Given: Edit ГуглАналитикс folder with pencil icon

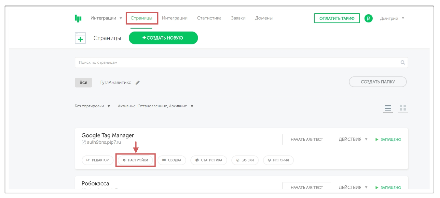Looking at the screenshot, I should point(138,83).
